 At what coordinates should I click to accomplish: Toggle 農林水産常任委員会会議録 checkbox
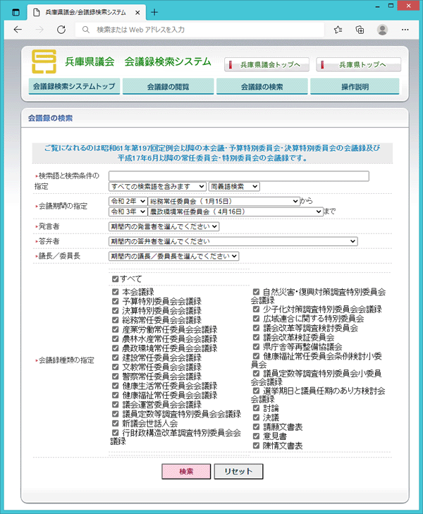116,338
